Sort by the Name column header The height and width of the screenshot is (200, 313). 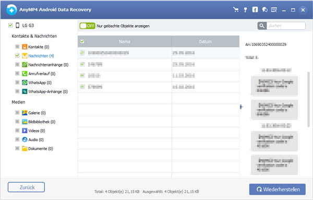[x=125, y=42]
